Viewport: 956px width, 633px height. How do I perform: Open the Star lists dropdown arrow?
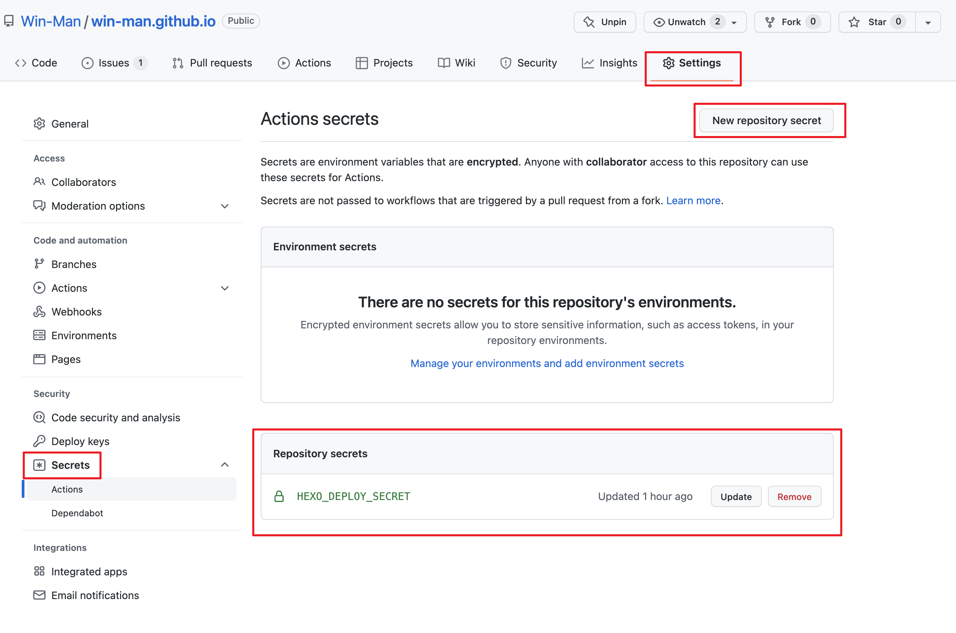[x=928, y=23]
